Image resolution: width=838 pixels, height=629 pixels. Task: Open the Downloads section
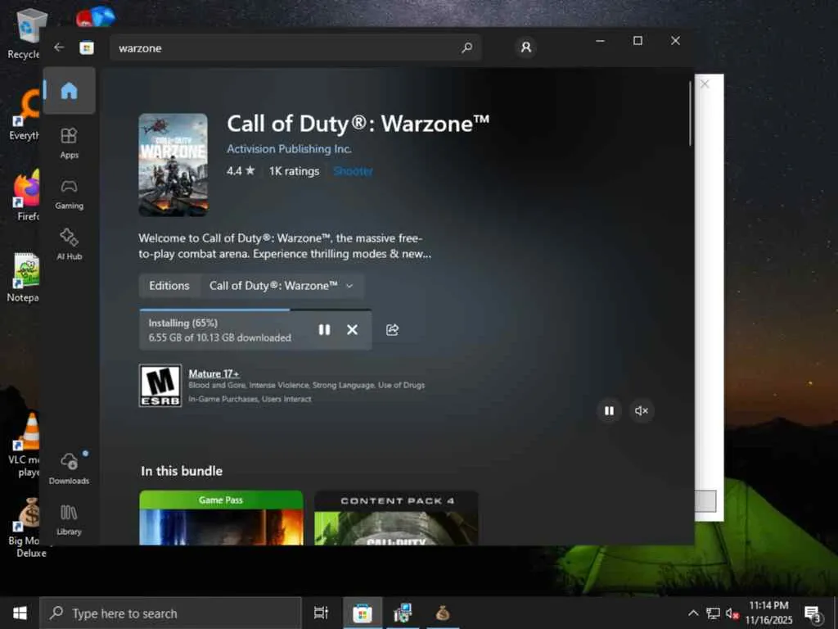click(69, 468)
